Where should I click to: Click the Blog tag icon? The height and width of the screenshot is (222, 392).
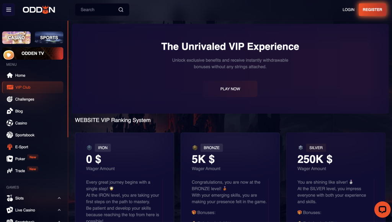point(10,111)
